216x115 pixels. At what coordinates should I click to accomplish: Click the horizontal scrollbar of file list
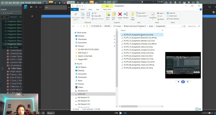click(129, 106)
